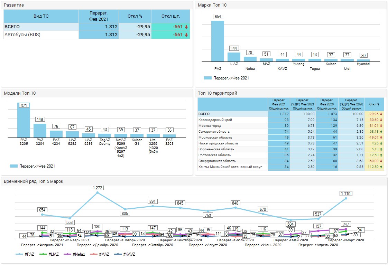Image resolution: width=388 pixels, height=274 pixels.
Task: Click red down arrow in Москва город row
Action: 381,126
